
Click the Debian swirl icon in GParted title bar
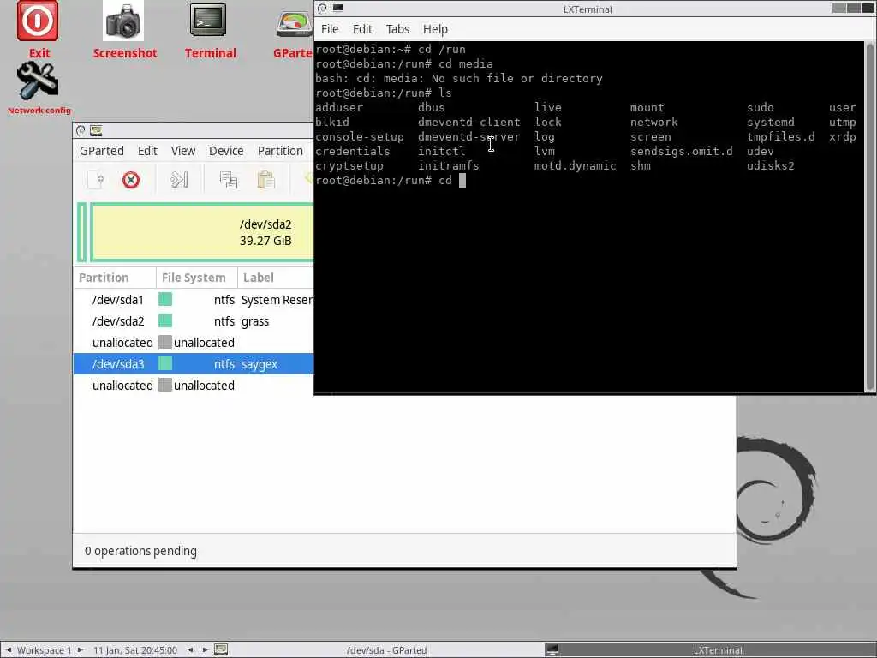click(x=81, y=131)
